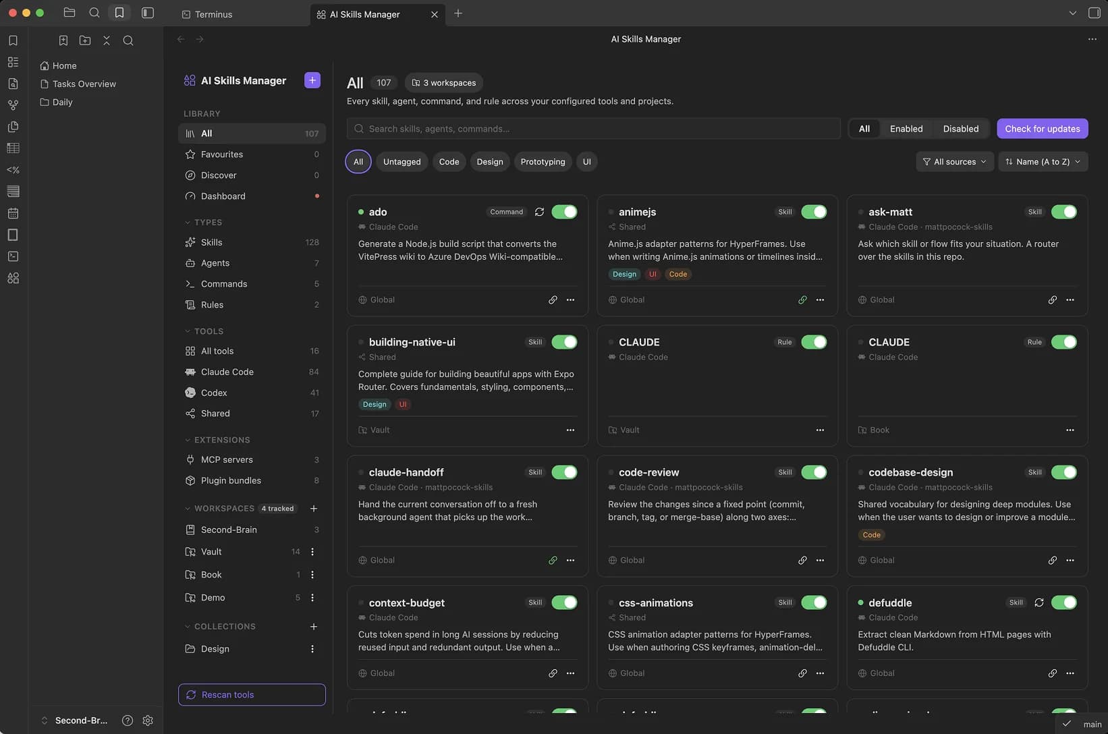Viewport: 1108px width, 734px height.
Task: Click new folder icon in file explorer
Action: [x=85, y=40]
